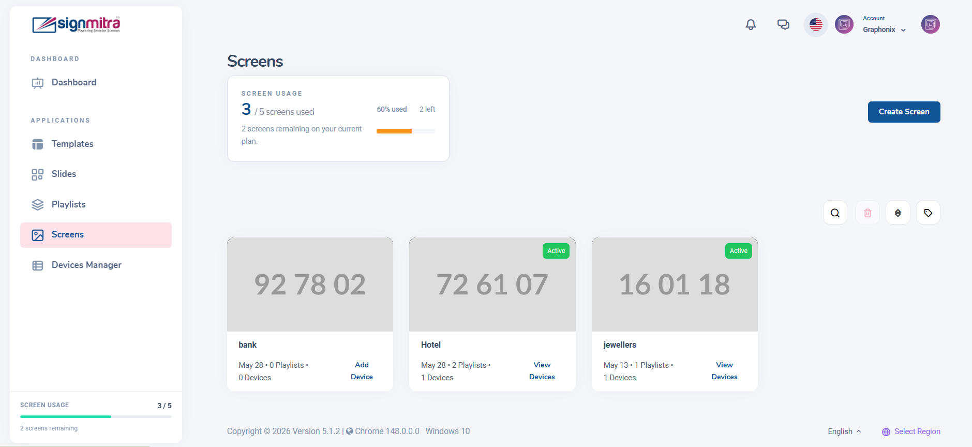This screenshot has height=447, width=972.
Task: Click the tag filter icon button
Action: coord(928,213)
